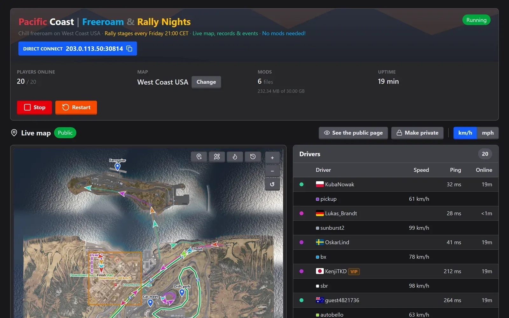Change the West Coast USA map
This screenshot has width=509, height=318.
206,82
